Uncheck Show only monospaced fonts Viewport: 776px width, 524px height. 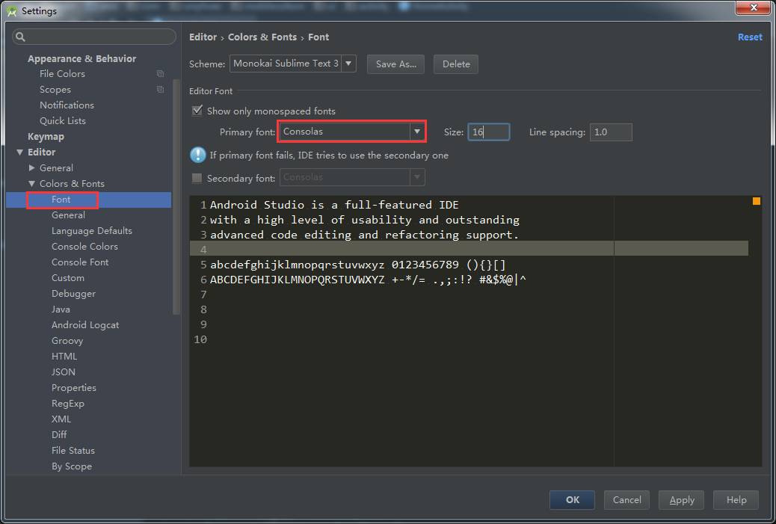[x=197, y=111]
